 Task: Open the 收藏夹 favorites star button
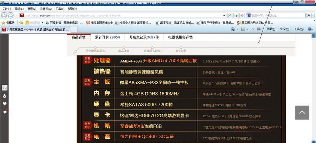[8, 23]
